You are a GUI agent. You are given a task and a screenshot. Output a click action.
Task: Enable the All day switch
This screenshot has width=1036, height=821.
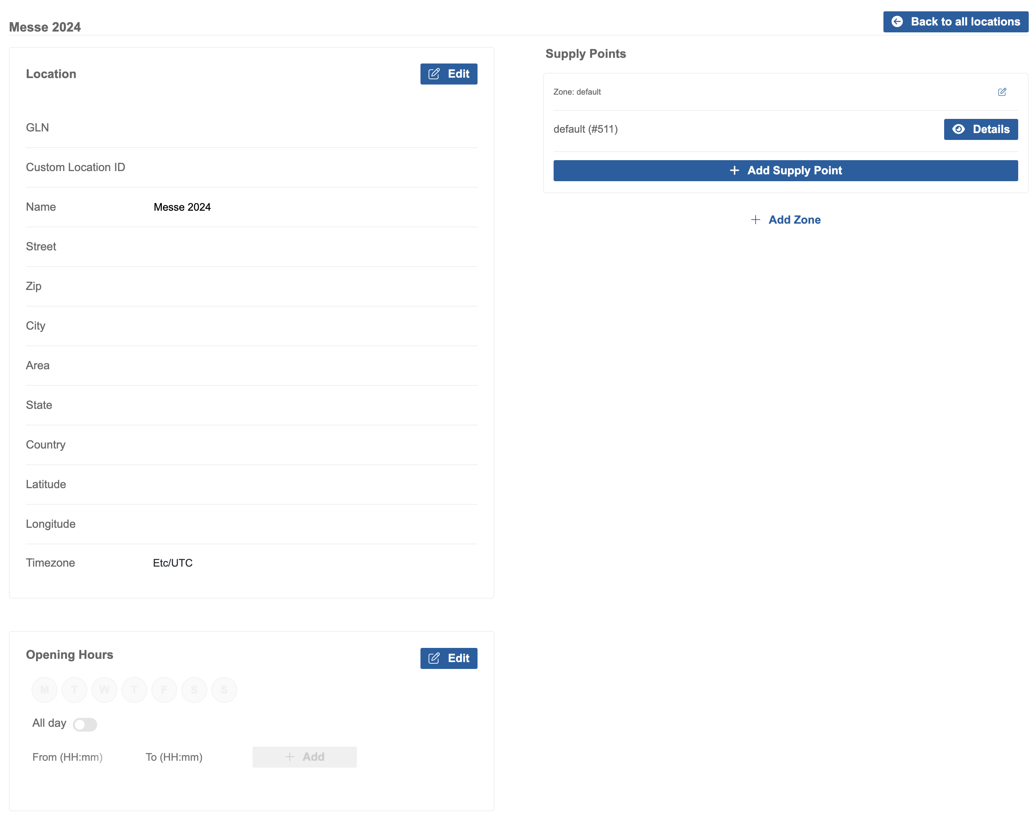(x=85, y=724)
